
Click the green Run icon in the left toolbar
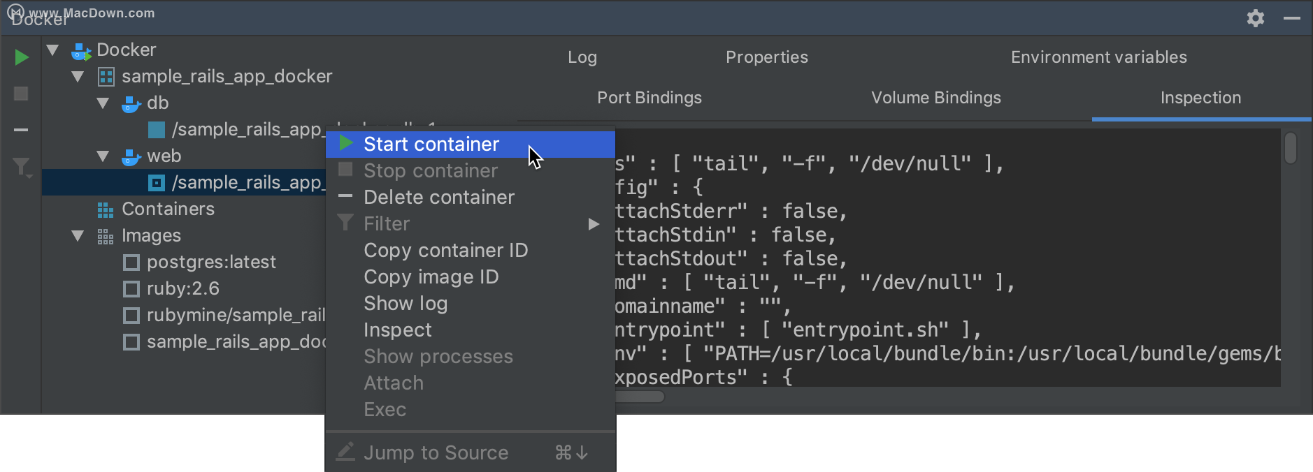(x=22, y=57)
